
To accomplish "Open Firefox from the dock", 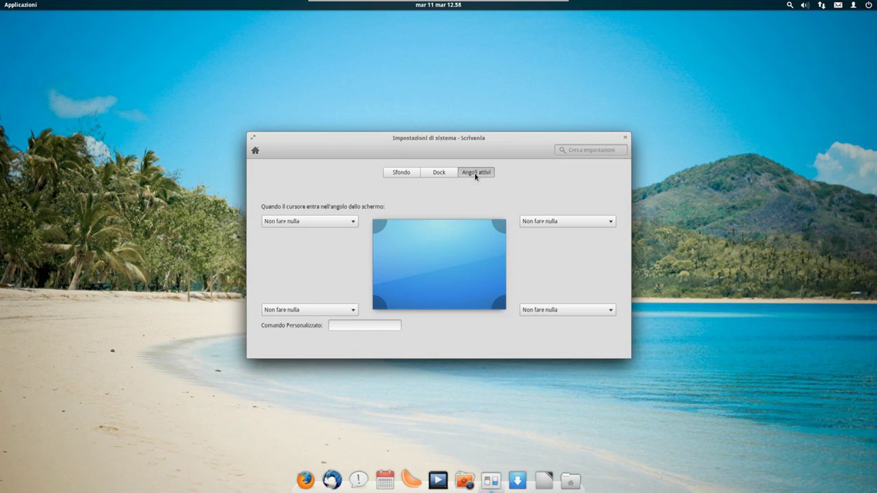I will point(305,479).
